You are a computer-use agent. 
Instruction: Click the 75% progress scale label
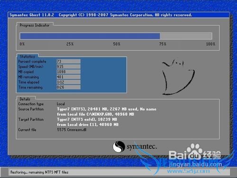(x=163, y=44)
